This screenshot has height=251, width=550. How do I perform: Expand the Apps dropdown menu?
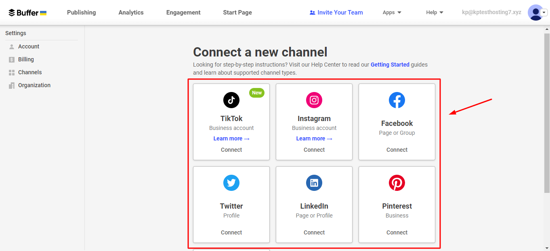click(x=392, y=13)
